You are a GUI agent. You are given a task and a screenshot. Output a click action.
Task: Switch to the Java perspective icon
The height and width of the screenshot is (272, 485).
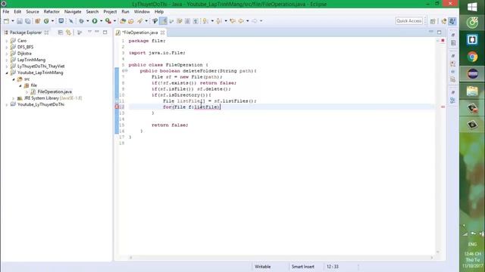[x=452, y=21]
